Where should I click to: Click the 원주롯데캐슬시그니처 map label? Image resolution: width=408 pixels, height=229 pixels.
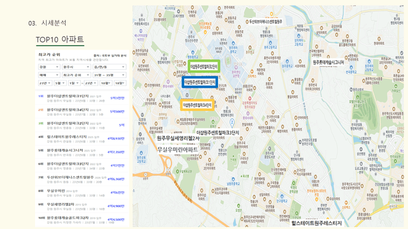[328, 62]
